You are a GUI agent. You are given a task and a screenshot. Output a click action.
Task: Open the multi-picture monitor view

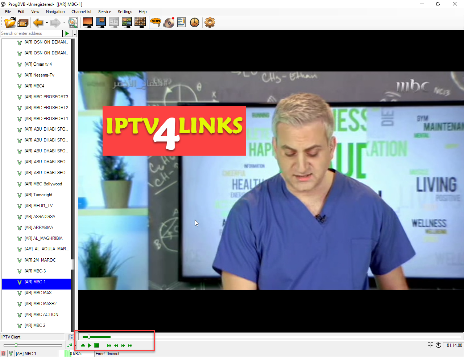point(127,22)
